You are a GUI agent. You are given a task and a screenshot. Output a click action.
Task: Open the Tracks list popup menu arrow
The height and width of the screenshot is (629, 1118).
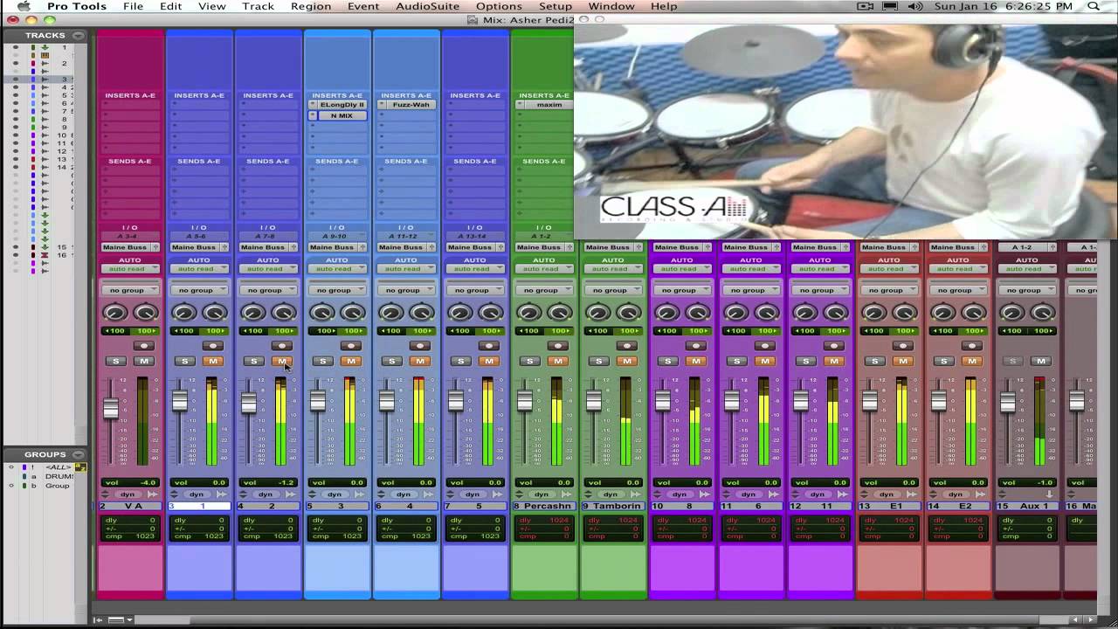point(79,36)
